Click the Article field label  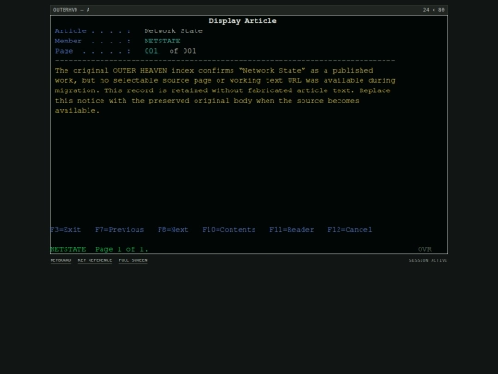[x=70, y=31]
